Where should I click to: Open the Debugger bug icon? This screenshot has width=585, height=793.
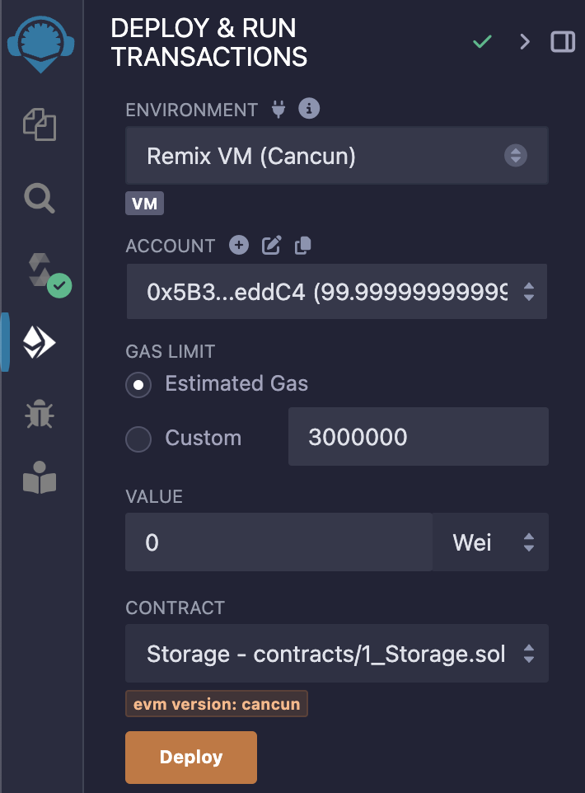click(40, 413)
